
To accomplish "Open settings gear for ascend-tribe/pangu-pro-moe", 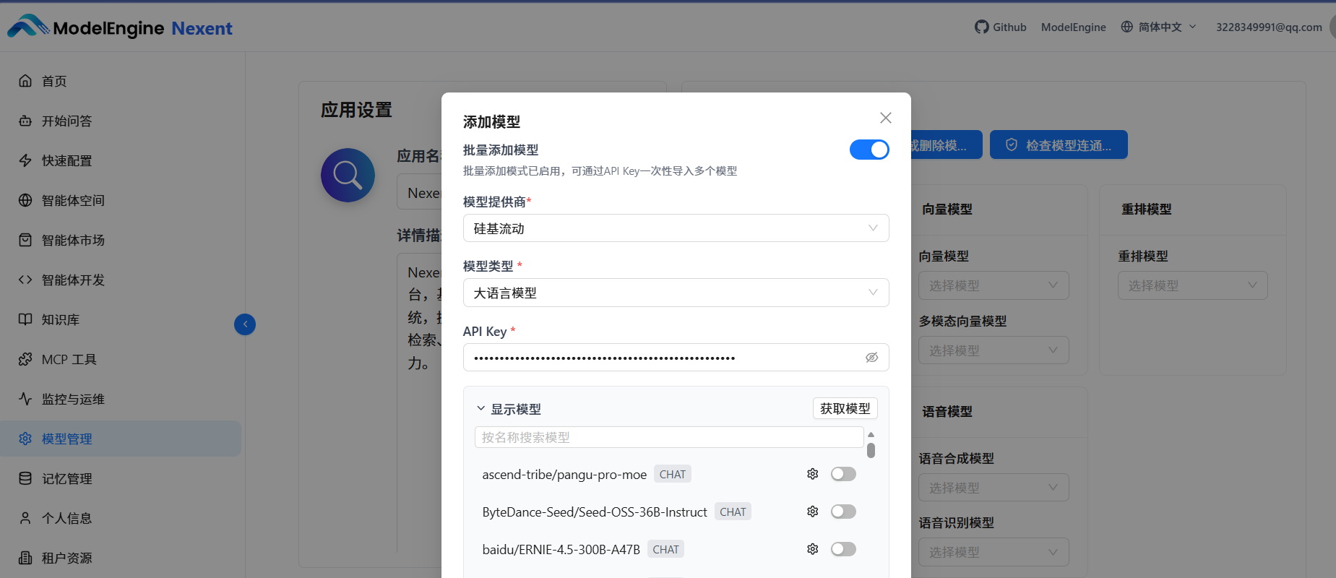I will [x=813, y=474].
